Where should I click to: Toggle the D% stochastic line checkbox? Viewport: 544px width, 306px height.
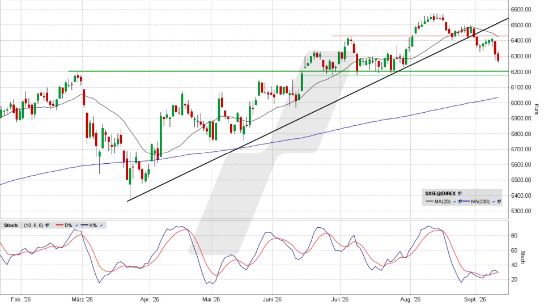pyautogui.click(x=76, y=225)
